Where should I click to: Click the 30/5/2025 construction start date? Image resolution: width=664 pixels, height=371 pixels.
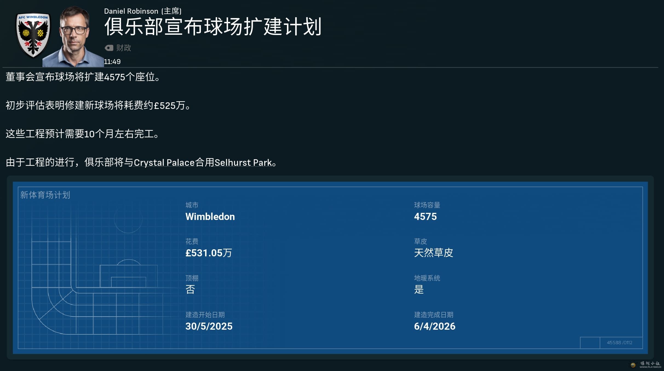[209, 326]
